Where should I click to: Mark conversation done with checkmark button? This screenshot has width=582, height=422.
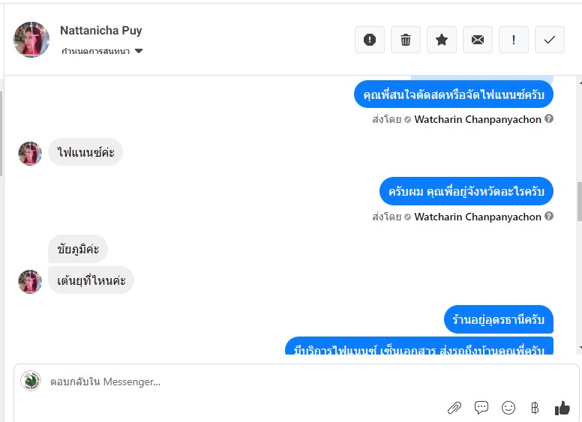point(549,40)
